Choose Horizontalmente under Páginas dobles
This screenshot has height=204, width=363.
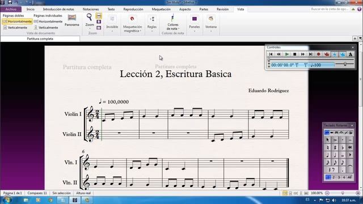point(17,22)
